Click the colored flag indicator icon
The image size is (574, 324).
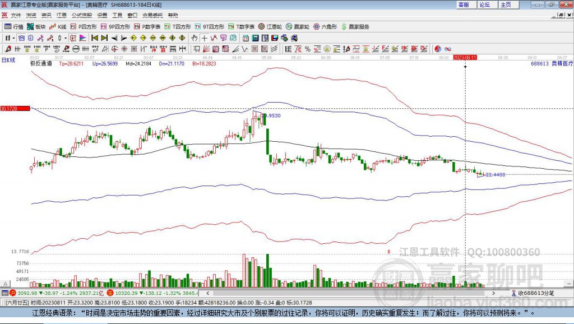(83, 38)
